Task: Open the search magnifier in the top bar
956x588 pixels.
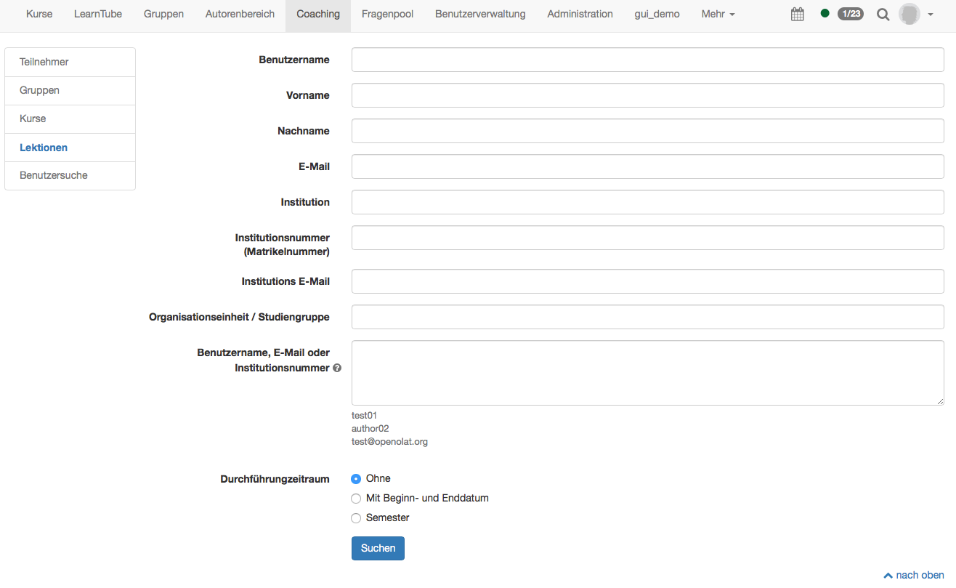Action: [x=883, y=14]
